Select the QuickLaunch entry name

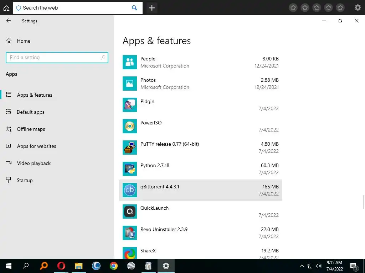[x=155, y=208]
